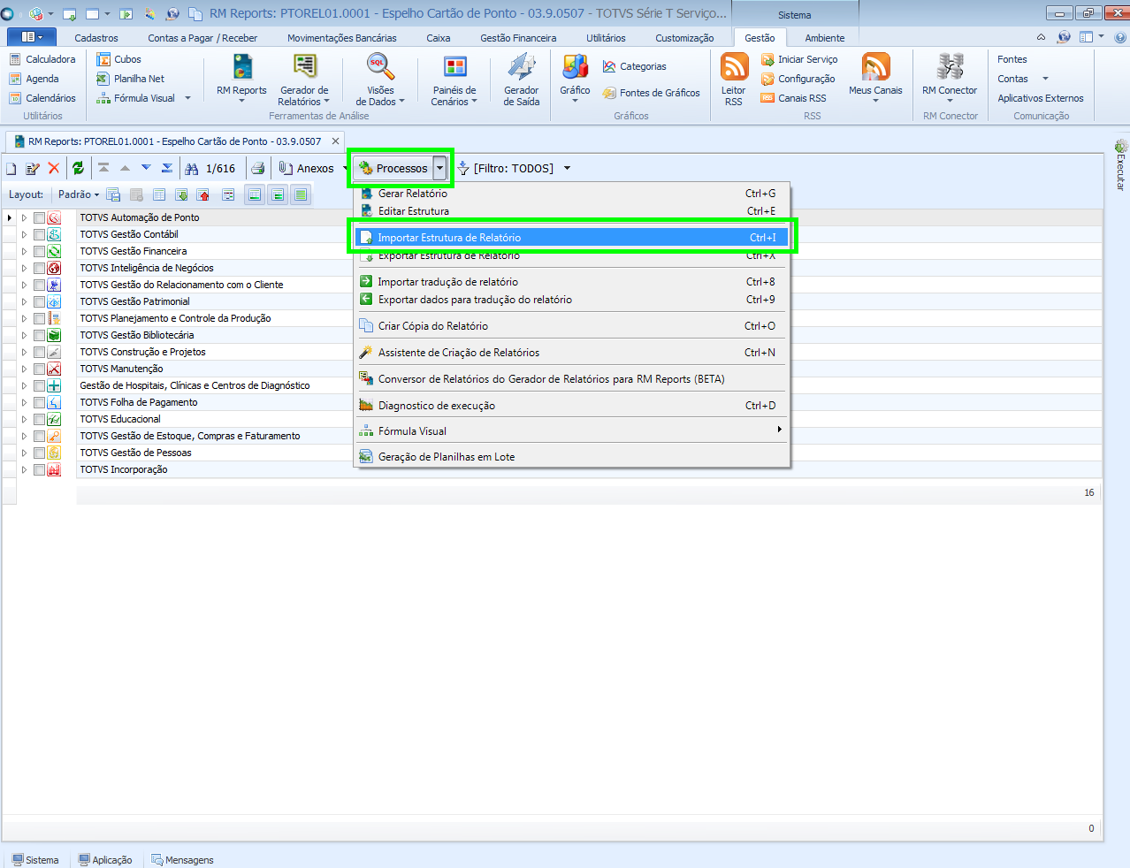
Task: Open the Agenda utility
Action: click(34, 79)
